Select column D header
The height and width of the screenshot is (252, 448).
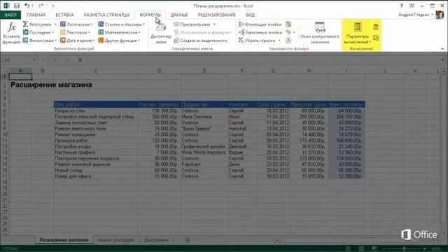tap(159, 71)
